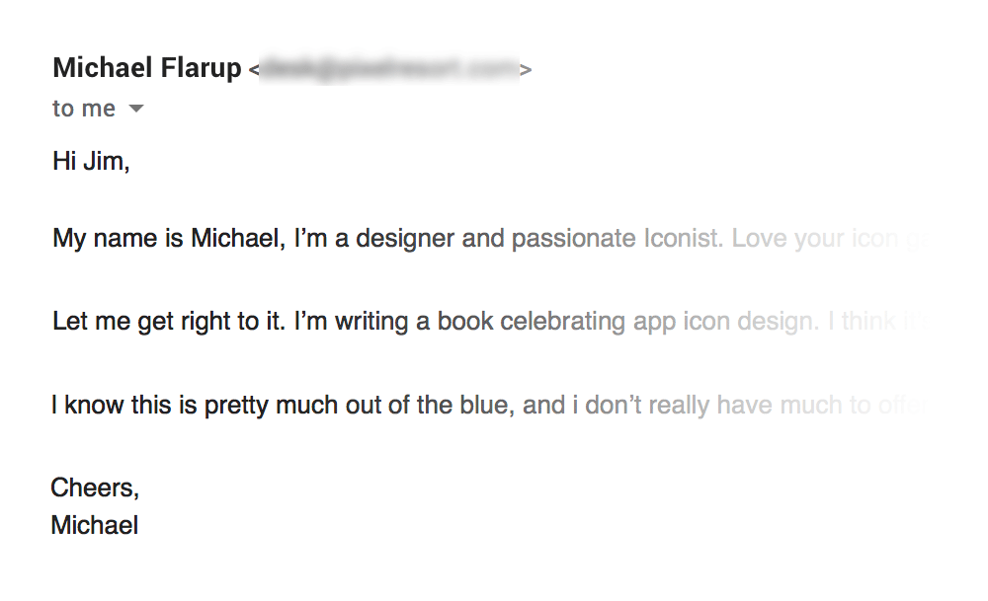Click the words 'app icon design'
Image resolution: width=988 pixels, height=601 pixels.
pos(725,322)
